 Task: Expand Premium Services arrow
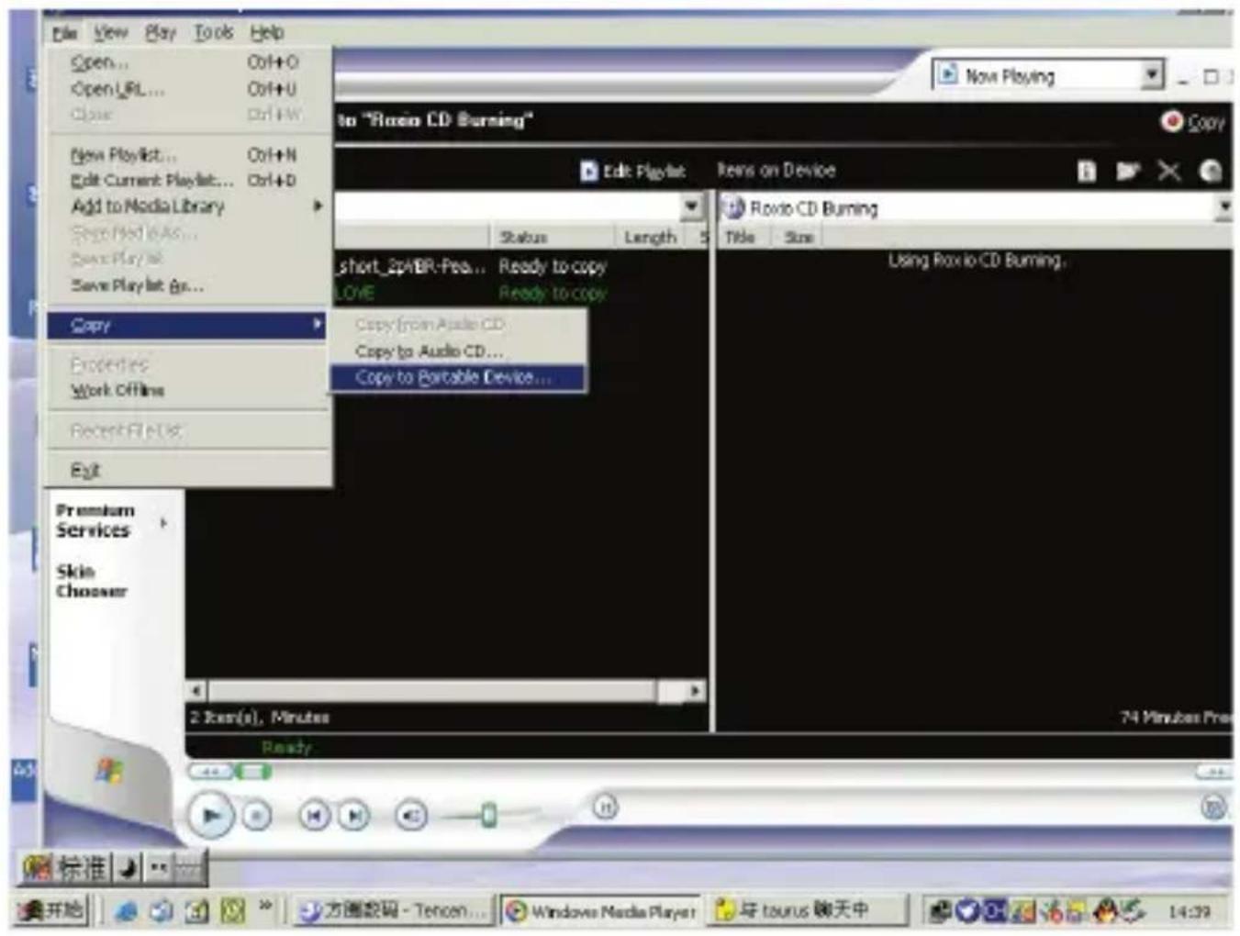pyautogui.click(x=163, y=523)
